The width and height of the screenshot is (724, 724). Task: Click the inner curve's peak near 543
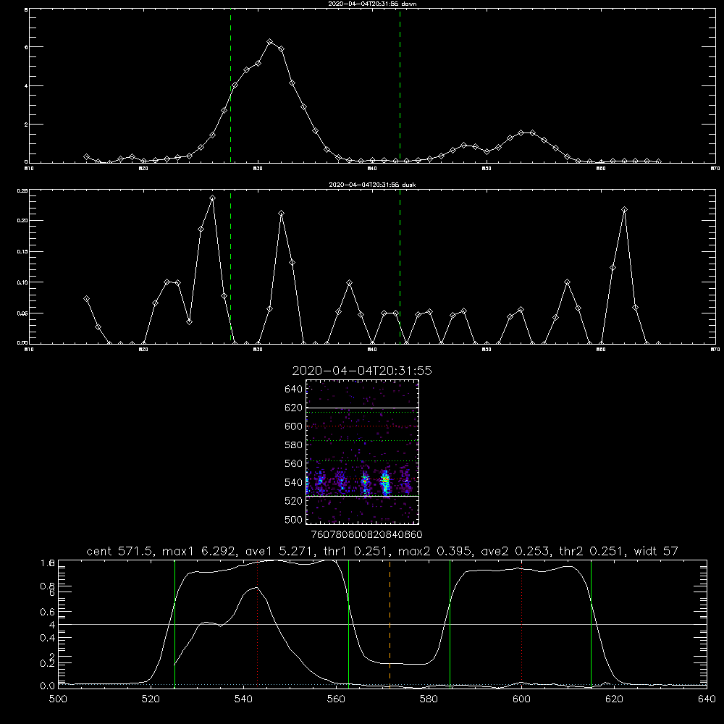click(256, 588)
